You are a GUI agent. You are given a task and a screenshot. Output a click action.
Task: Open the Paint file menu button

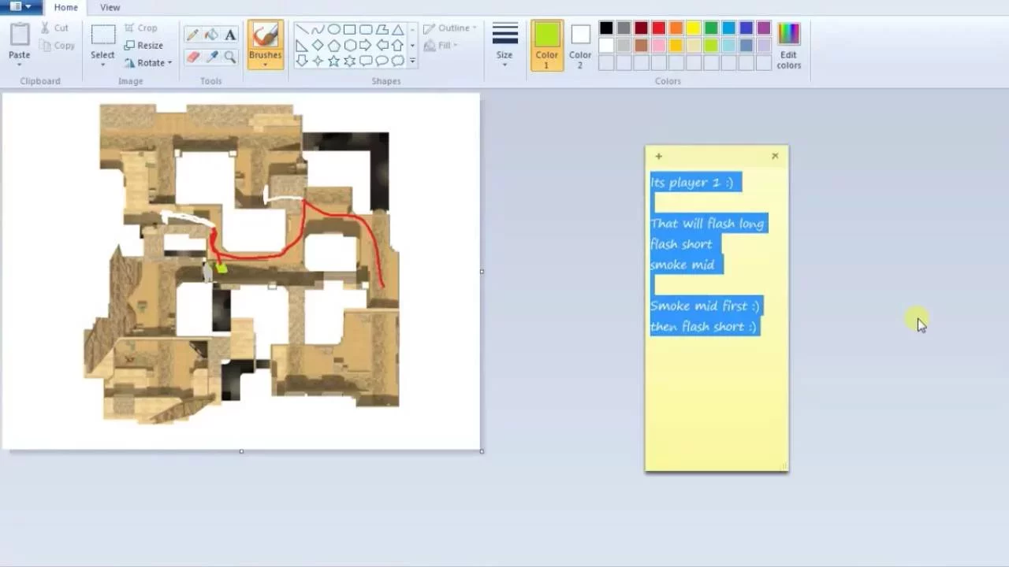(x=20, y=7)
